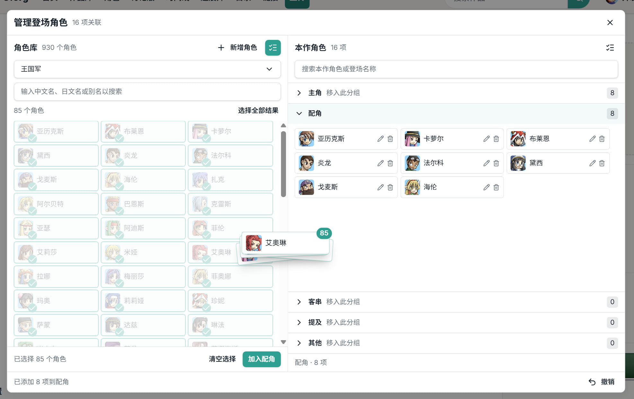The image size is (634, 399).
Task: Open the multi-select icon in the 本作角色 panel
Action: [x=610, y=48]
